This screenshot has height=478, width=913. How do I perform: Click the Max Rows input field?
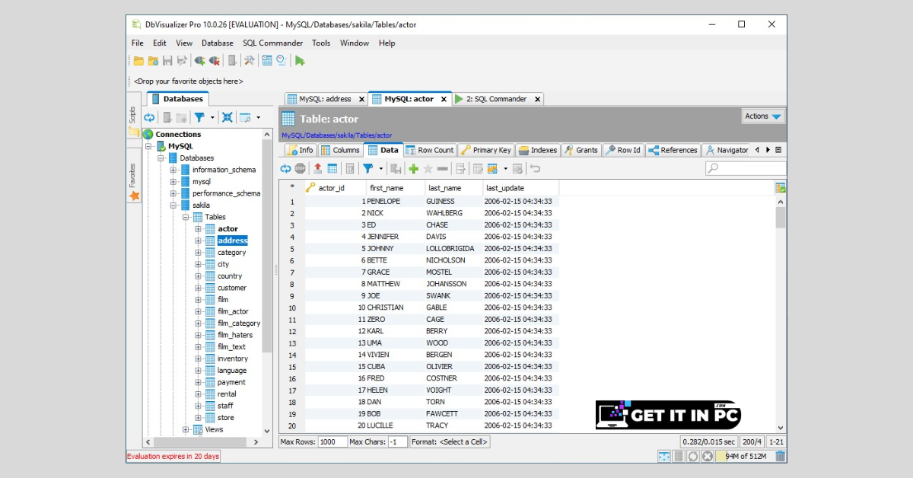332,441
